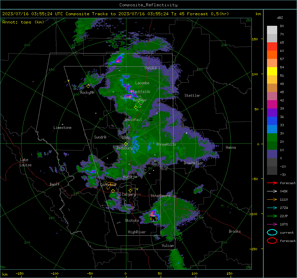Image resolution: width=297 pixels, height=278 pixels.
Task: Click the yellow diamond marker near Cochrane
Action: 113,191
